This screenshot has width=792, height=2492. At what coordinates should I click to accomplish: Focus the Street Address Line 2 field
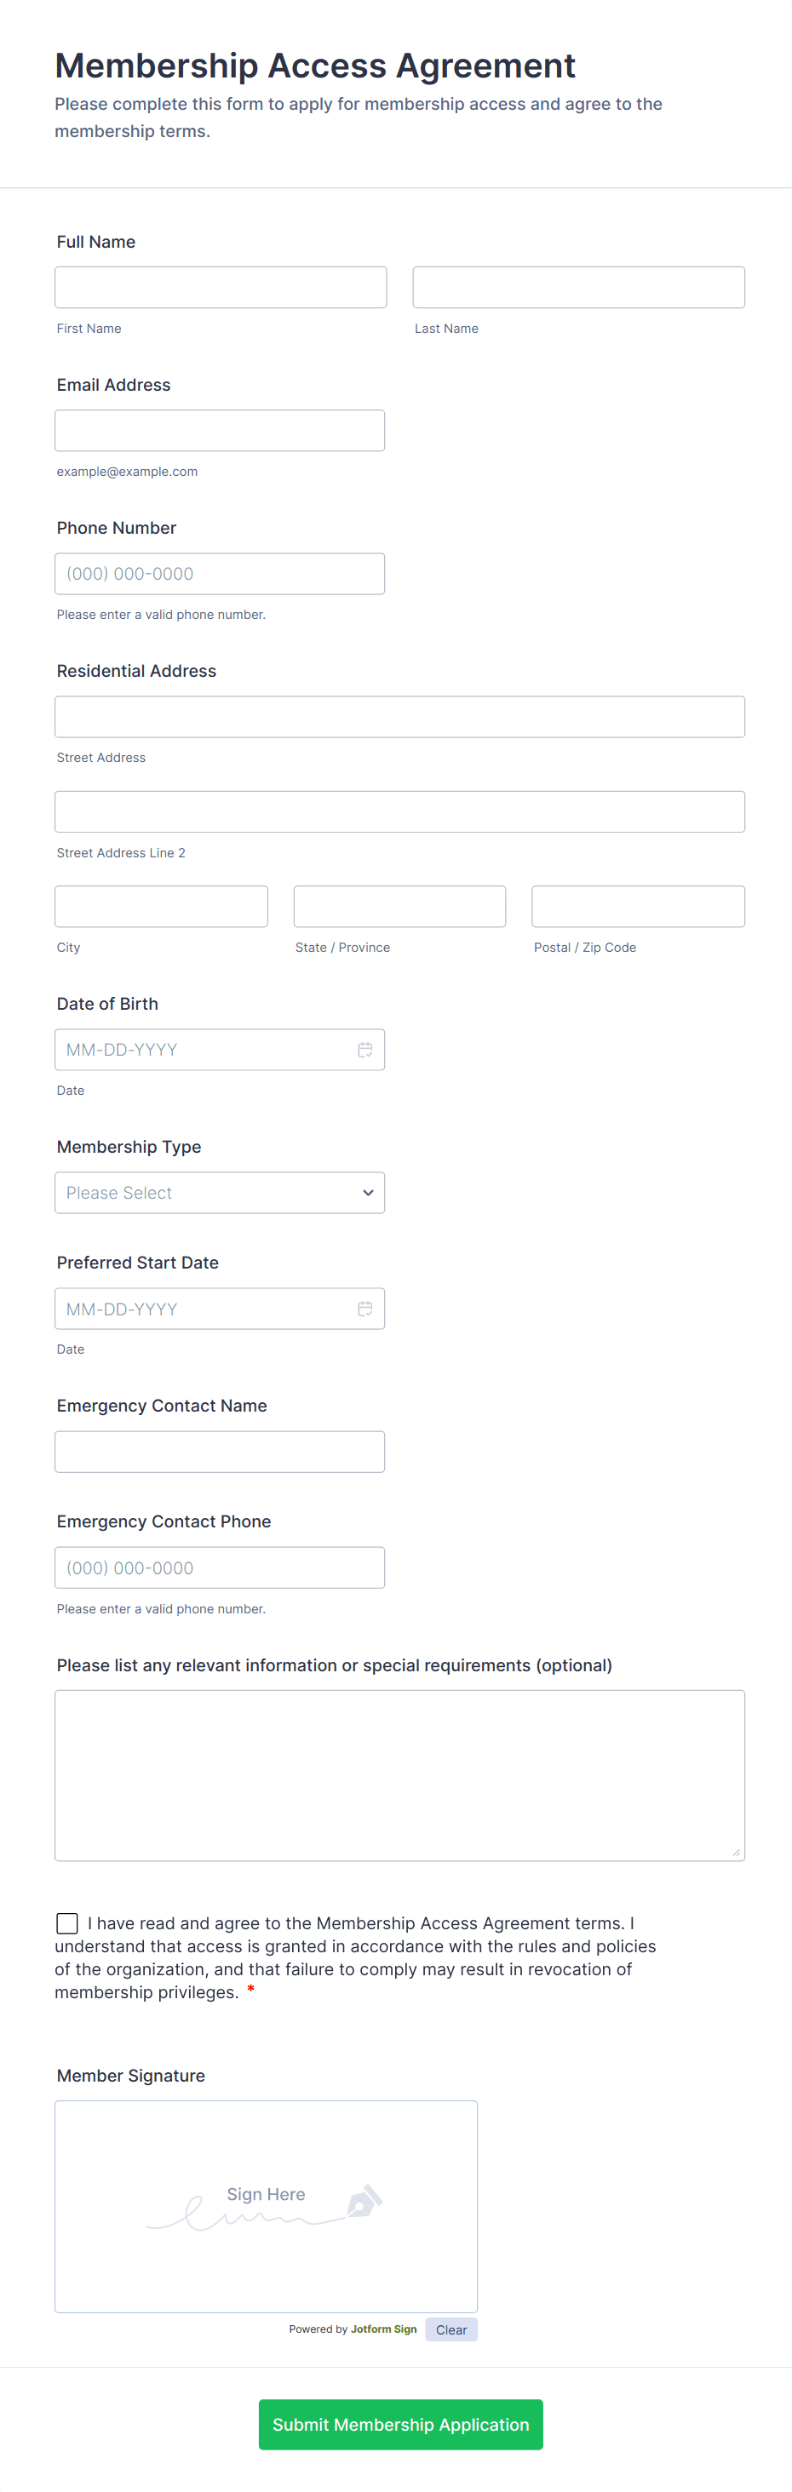(400, 811)
